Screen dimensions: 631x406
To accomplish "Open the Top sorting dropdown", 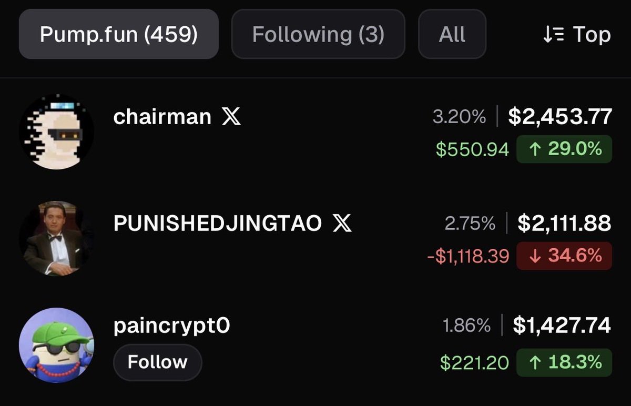I will coord(577,35).
